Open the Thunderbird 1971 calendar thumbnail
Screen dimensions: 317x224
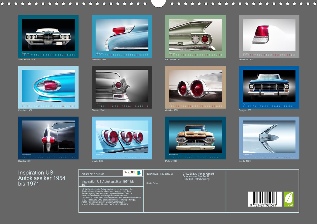[48, 36]
